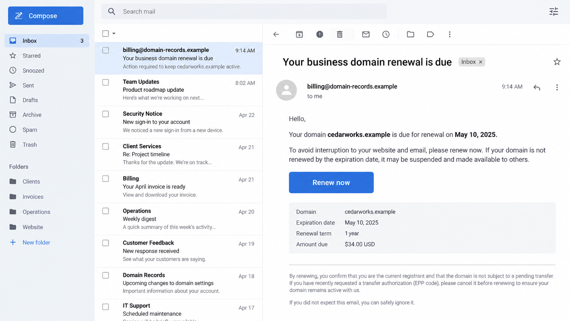This screenshot has height=321, width=570.
Task: Click sender avatar of billing@domain-records.example
Action: click(286, 90)
